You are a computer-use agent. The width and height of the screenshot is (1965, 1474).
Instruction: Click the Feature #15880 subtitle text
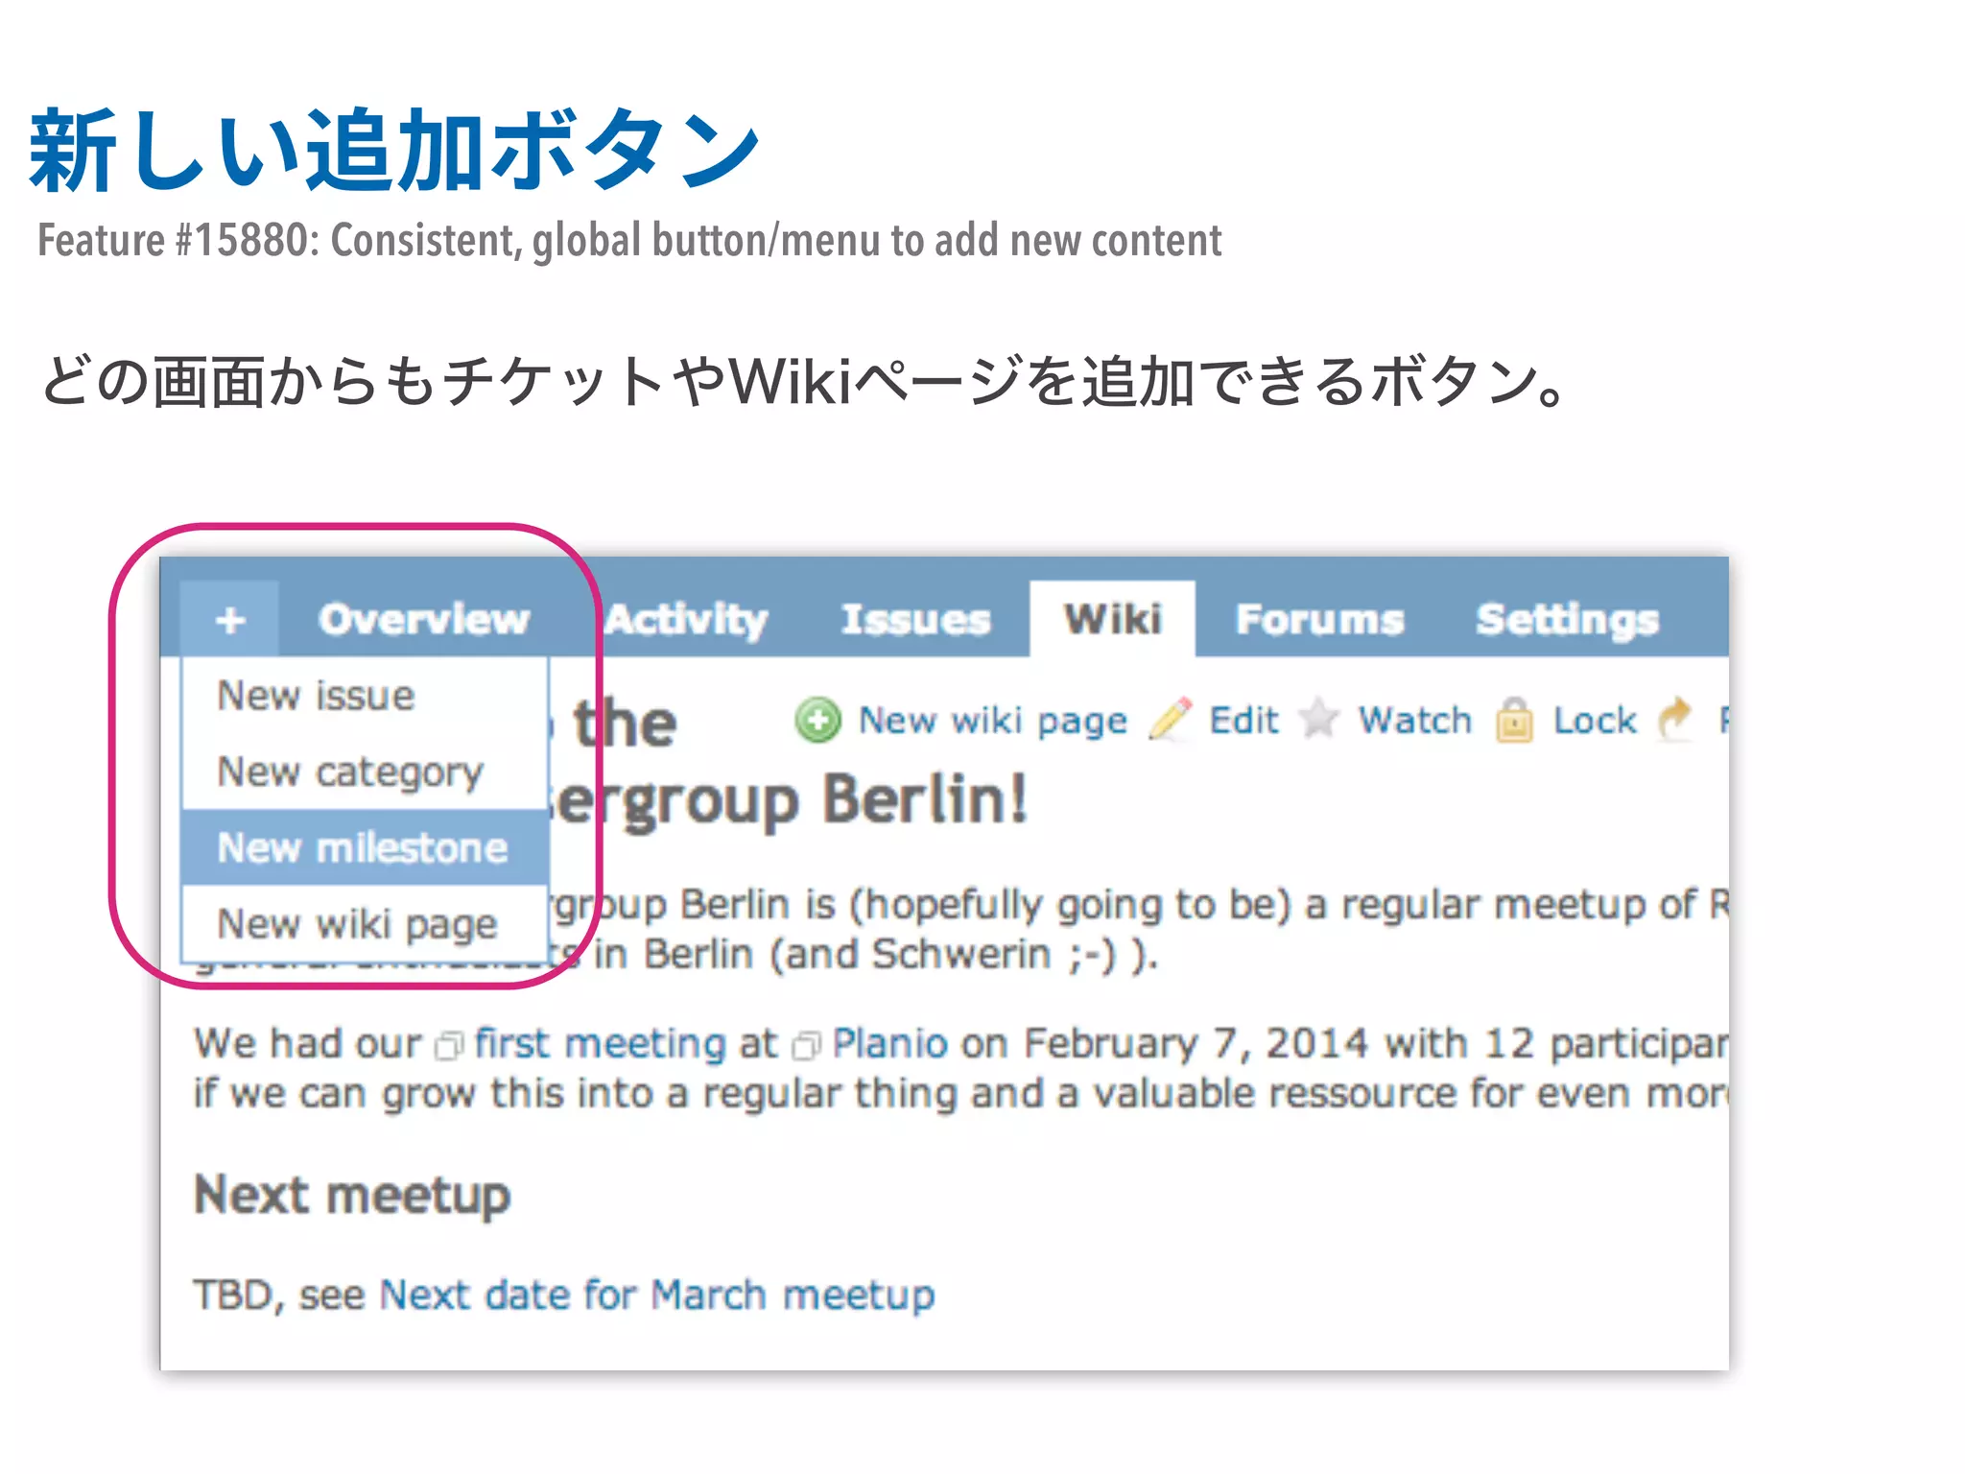629,241
